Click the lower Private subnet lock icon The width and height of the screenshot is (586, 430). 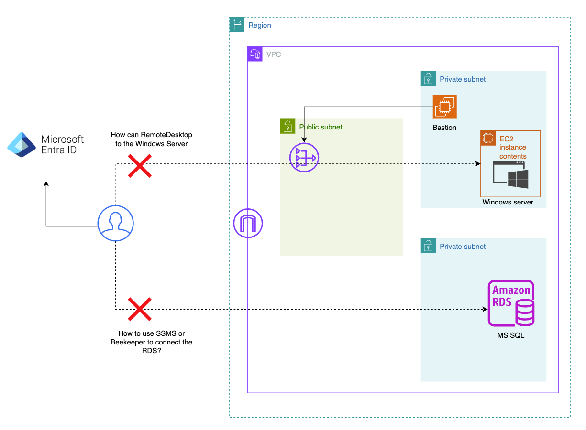(x=428, y=246)
